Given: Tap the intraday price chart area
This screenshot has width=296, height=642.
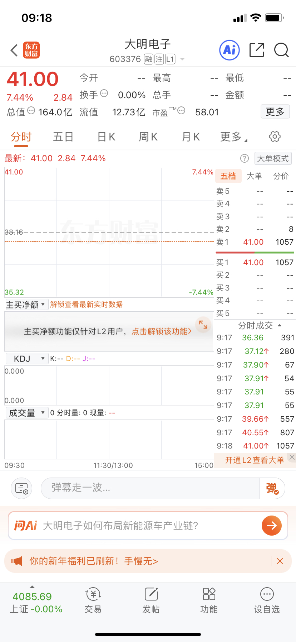Looking at the screenshot, I should click(x=109, y=232).
